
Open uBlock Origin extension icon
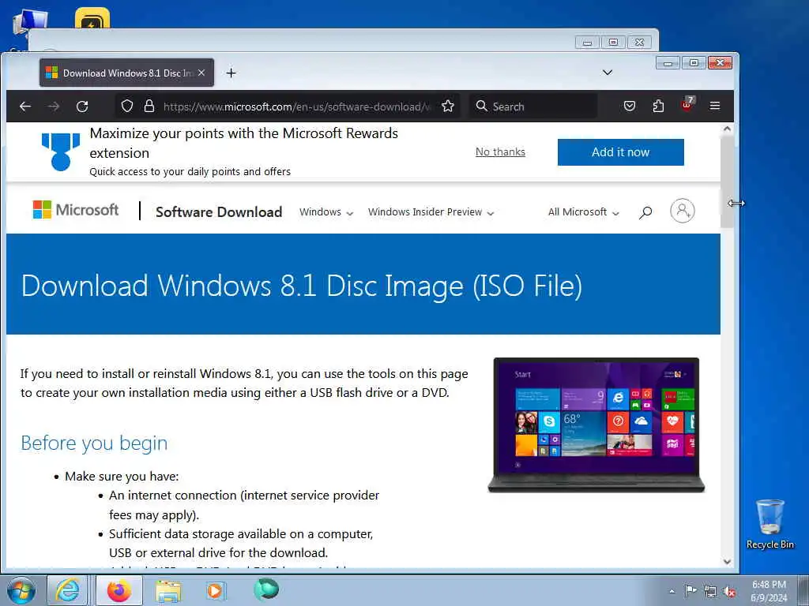click(687, 105)
